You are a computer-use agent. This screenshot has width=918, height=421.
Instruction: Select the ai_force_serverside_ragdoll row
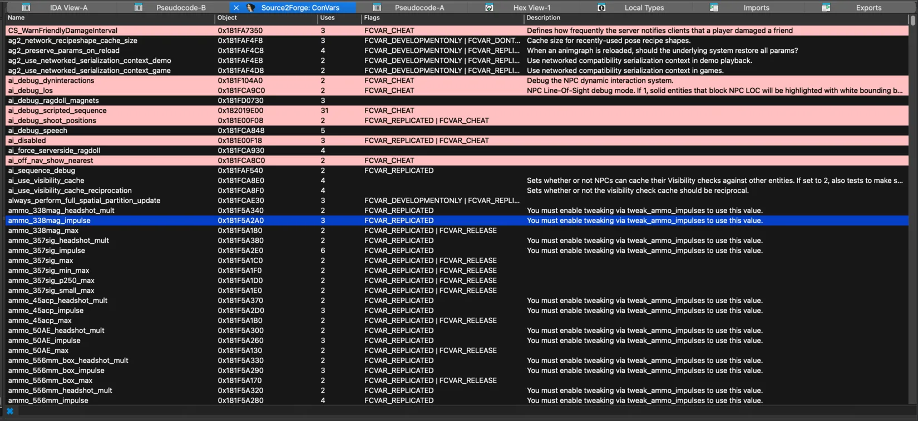[x=457, y=151]
